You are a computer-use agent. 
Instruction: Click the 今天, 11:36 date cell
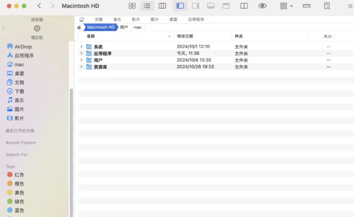pos(188,53)
